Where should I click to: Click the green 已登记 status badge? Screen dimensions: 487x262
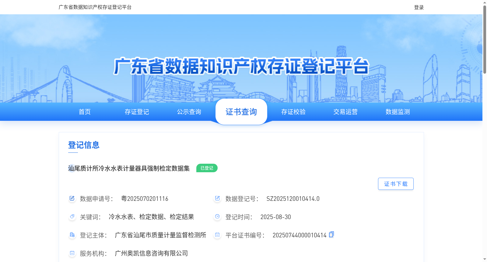pyautogui.click(x=207, y=168)
